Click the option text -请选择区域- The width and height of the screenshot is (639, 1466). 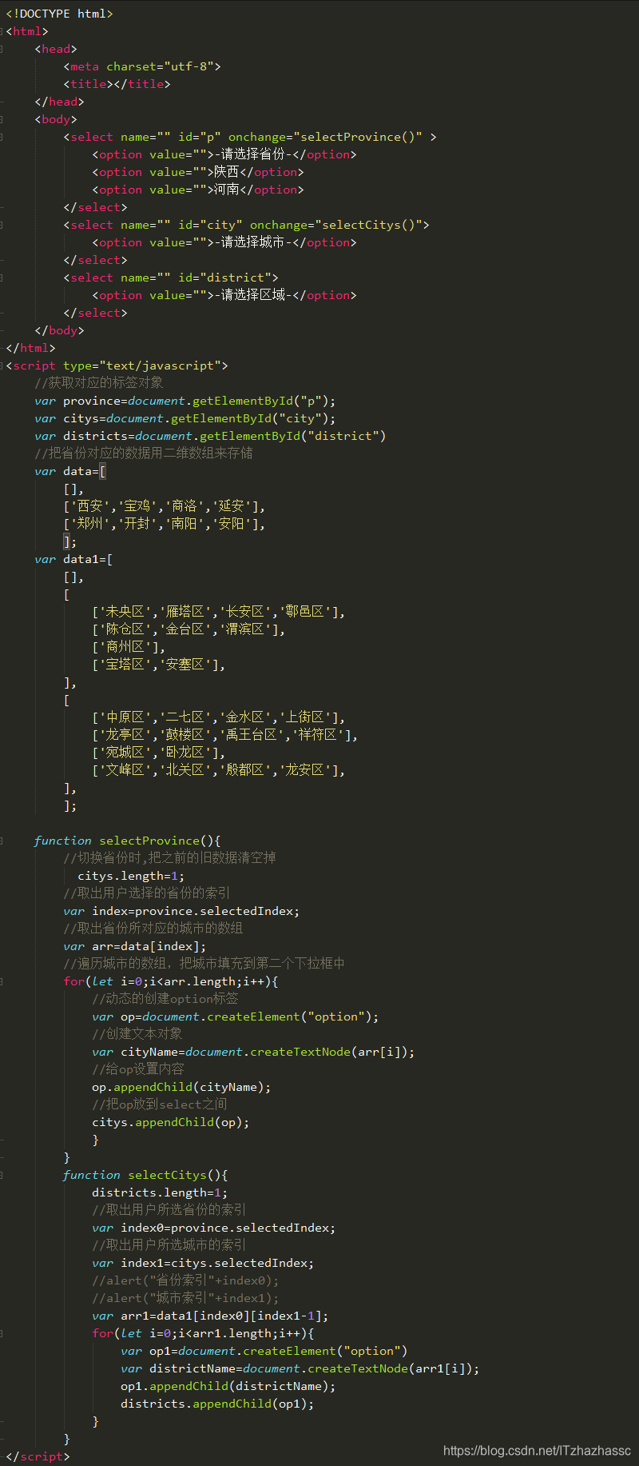(253, 295)
